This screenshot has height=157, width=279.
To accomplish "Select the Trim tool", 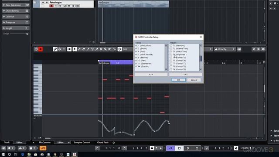I will (88, 49).
